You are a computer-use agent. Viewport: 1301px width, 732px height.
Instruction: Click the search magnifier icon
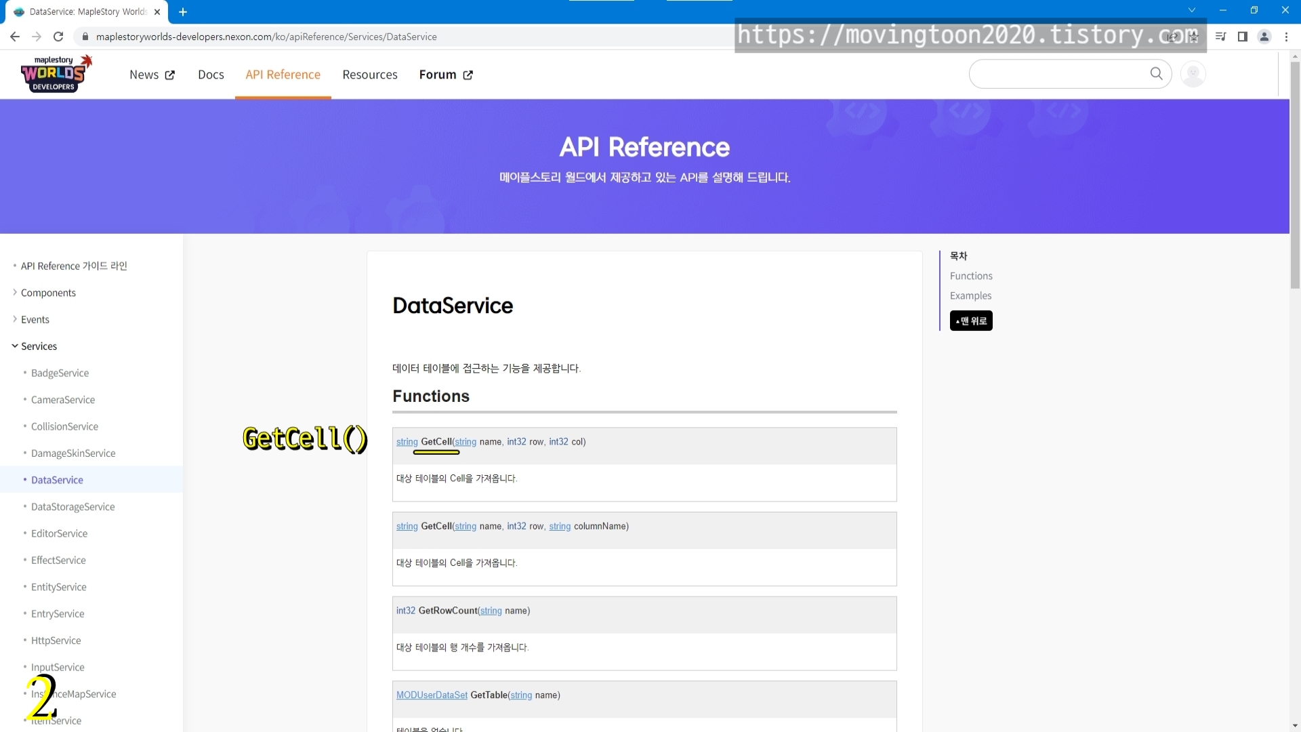pyautogui.click(x=1156, y=73)
